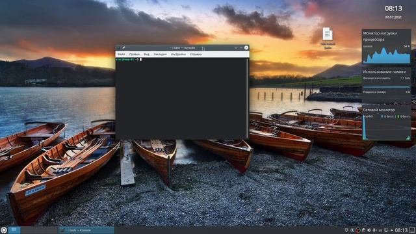
Task: Open the clipboard tray icon
Action: pyautogui.click(x=363, y=230)
